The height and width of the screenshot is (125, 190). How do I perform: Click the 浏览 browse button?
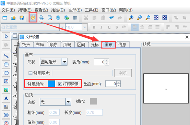123,73
